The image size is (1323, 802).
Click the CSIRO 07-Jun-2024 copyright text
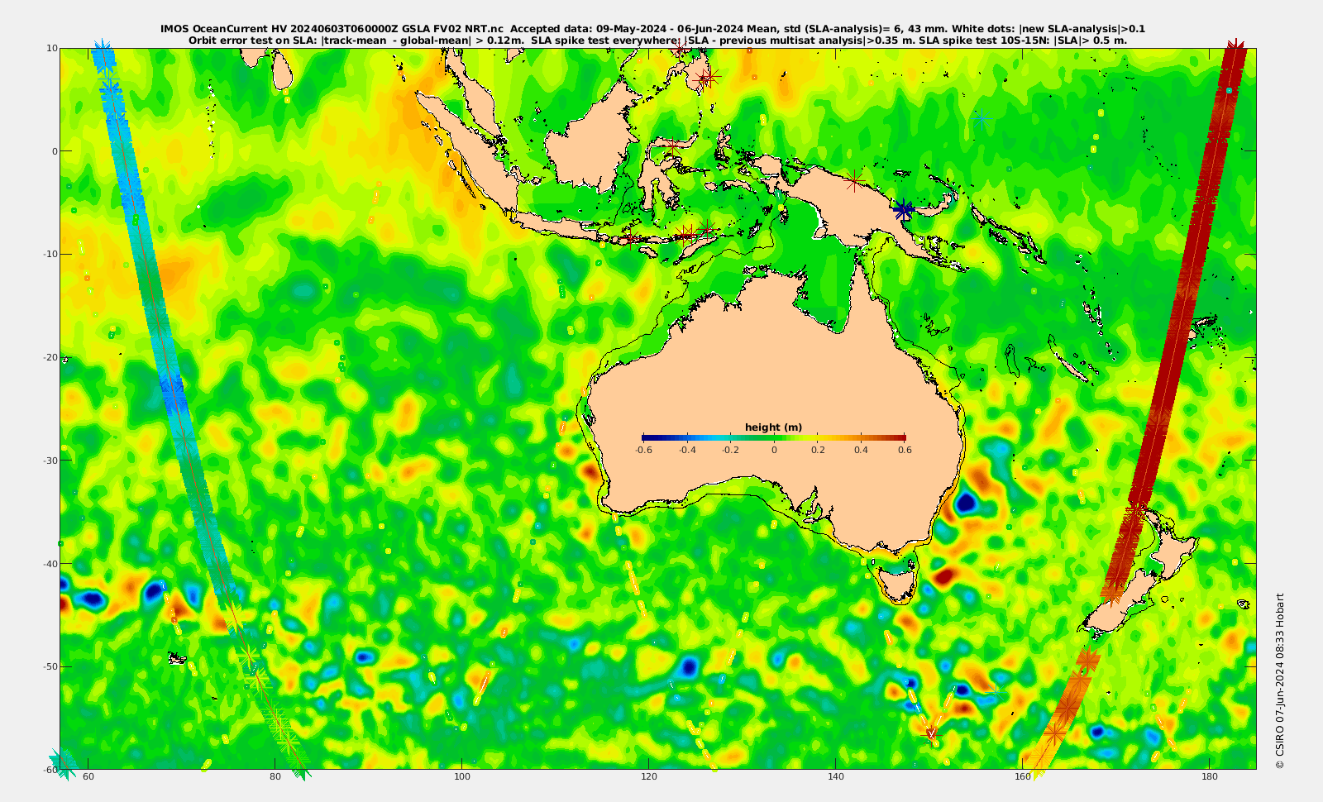coord(1280,681)
